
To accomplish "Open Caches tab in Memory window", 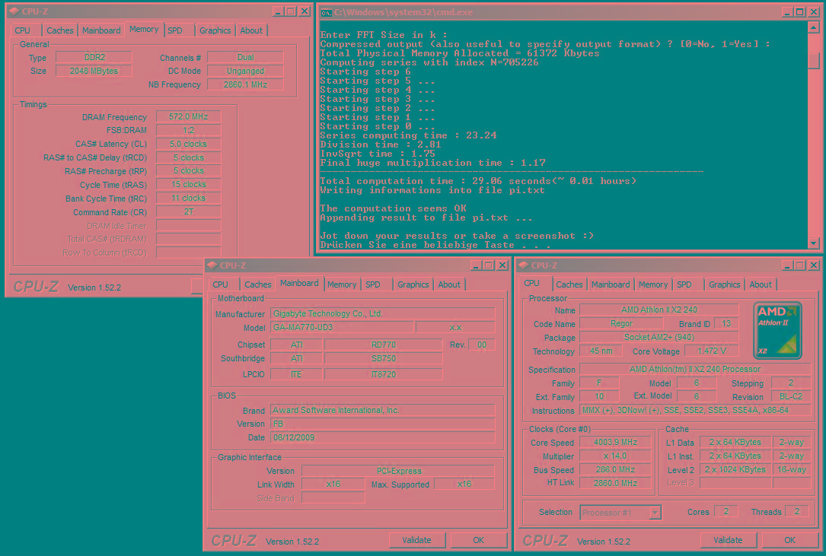I will (x=59, y=30).
